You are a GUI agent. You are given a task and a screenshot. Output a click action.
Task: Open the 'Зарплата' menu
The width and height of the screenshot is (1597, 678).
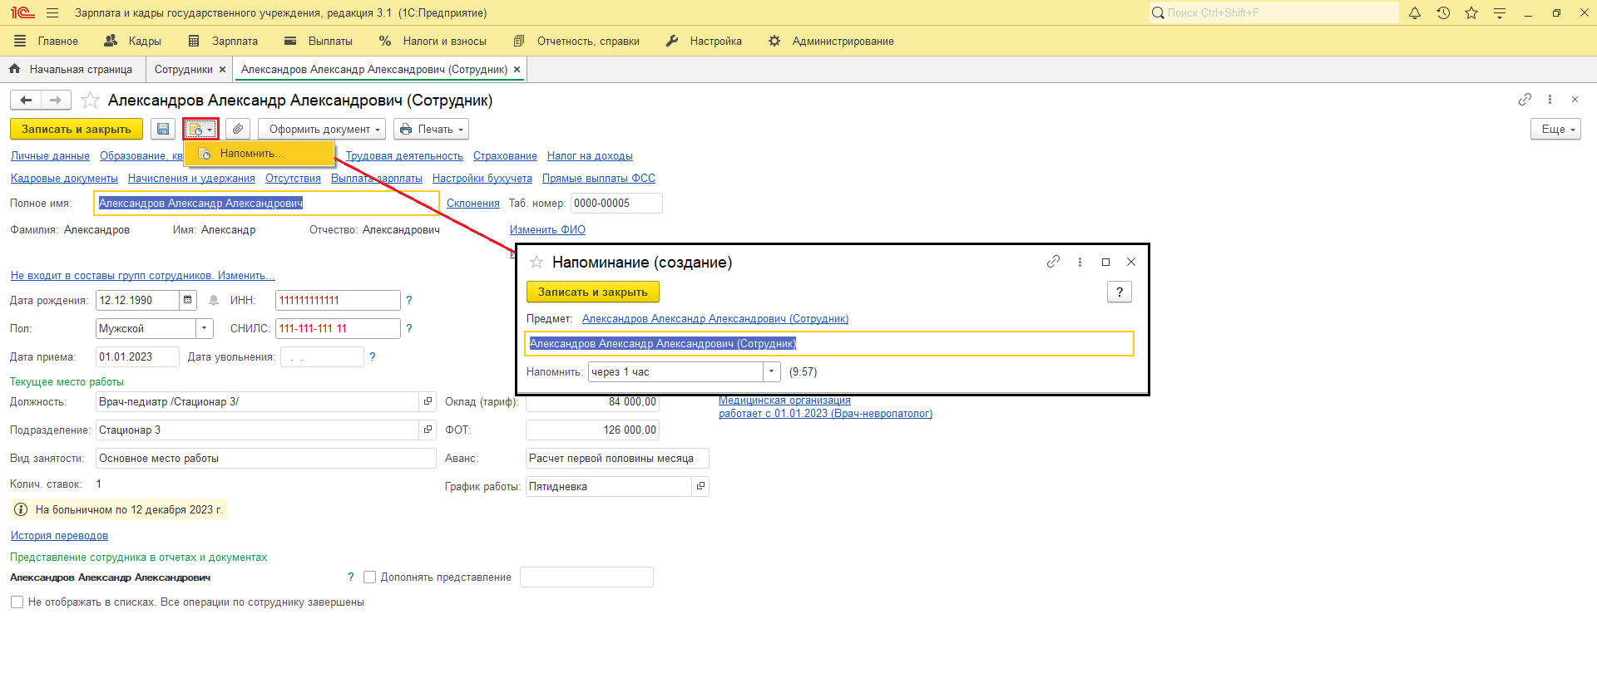[223, 41]
